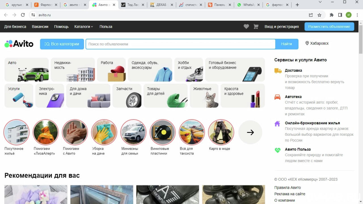This screenshot has width=363, height=204.
Task: Open Для бизнеса menu item
Action: point(15,26)
